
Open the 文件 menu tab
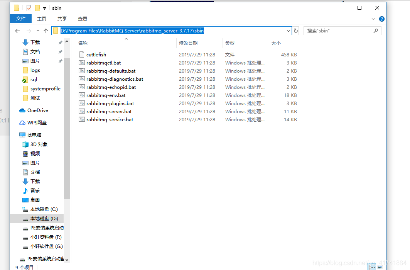coord(21,19)
